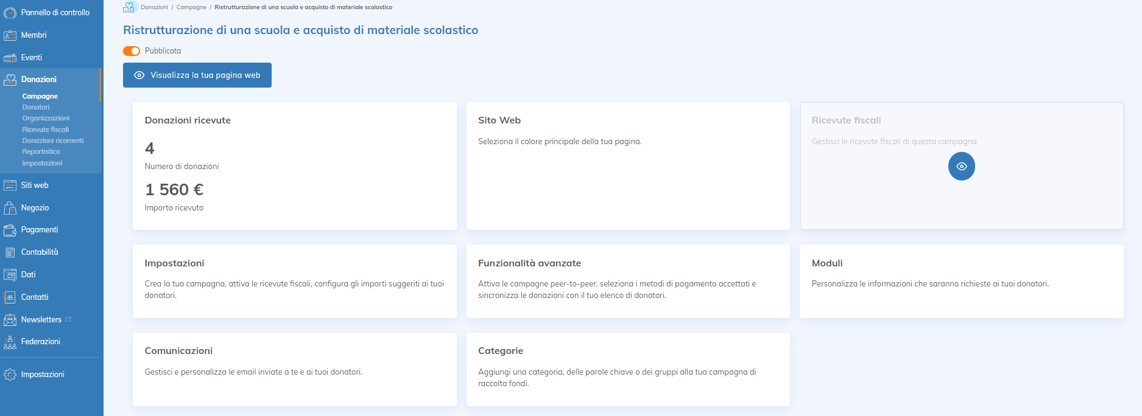This screenshot has height=416, width=1142.
Task: Open the Categorie settings card
Action: point(628,369)
